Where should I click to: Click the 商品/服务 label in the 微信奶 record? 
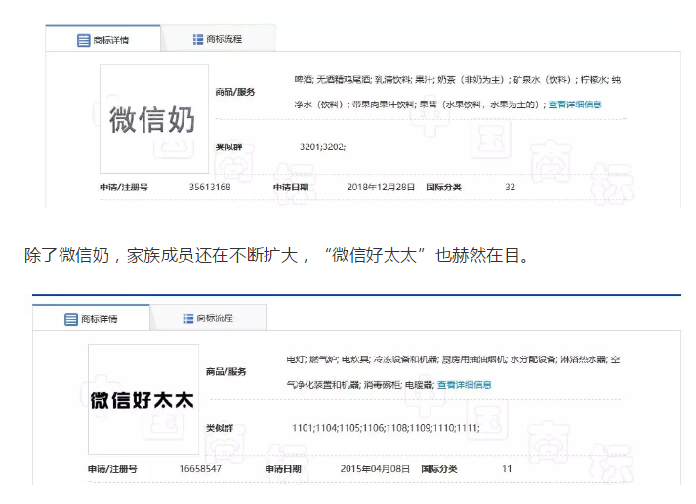(235, 92)
